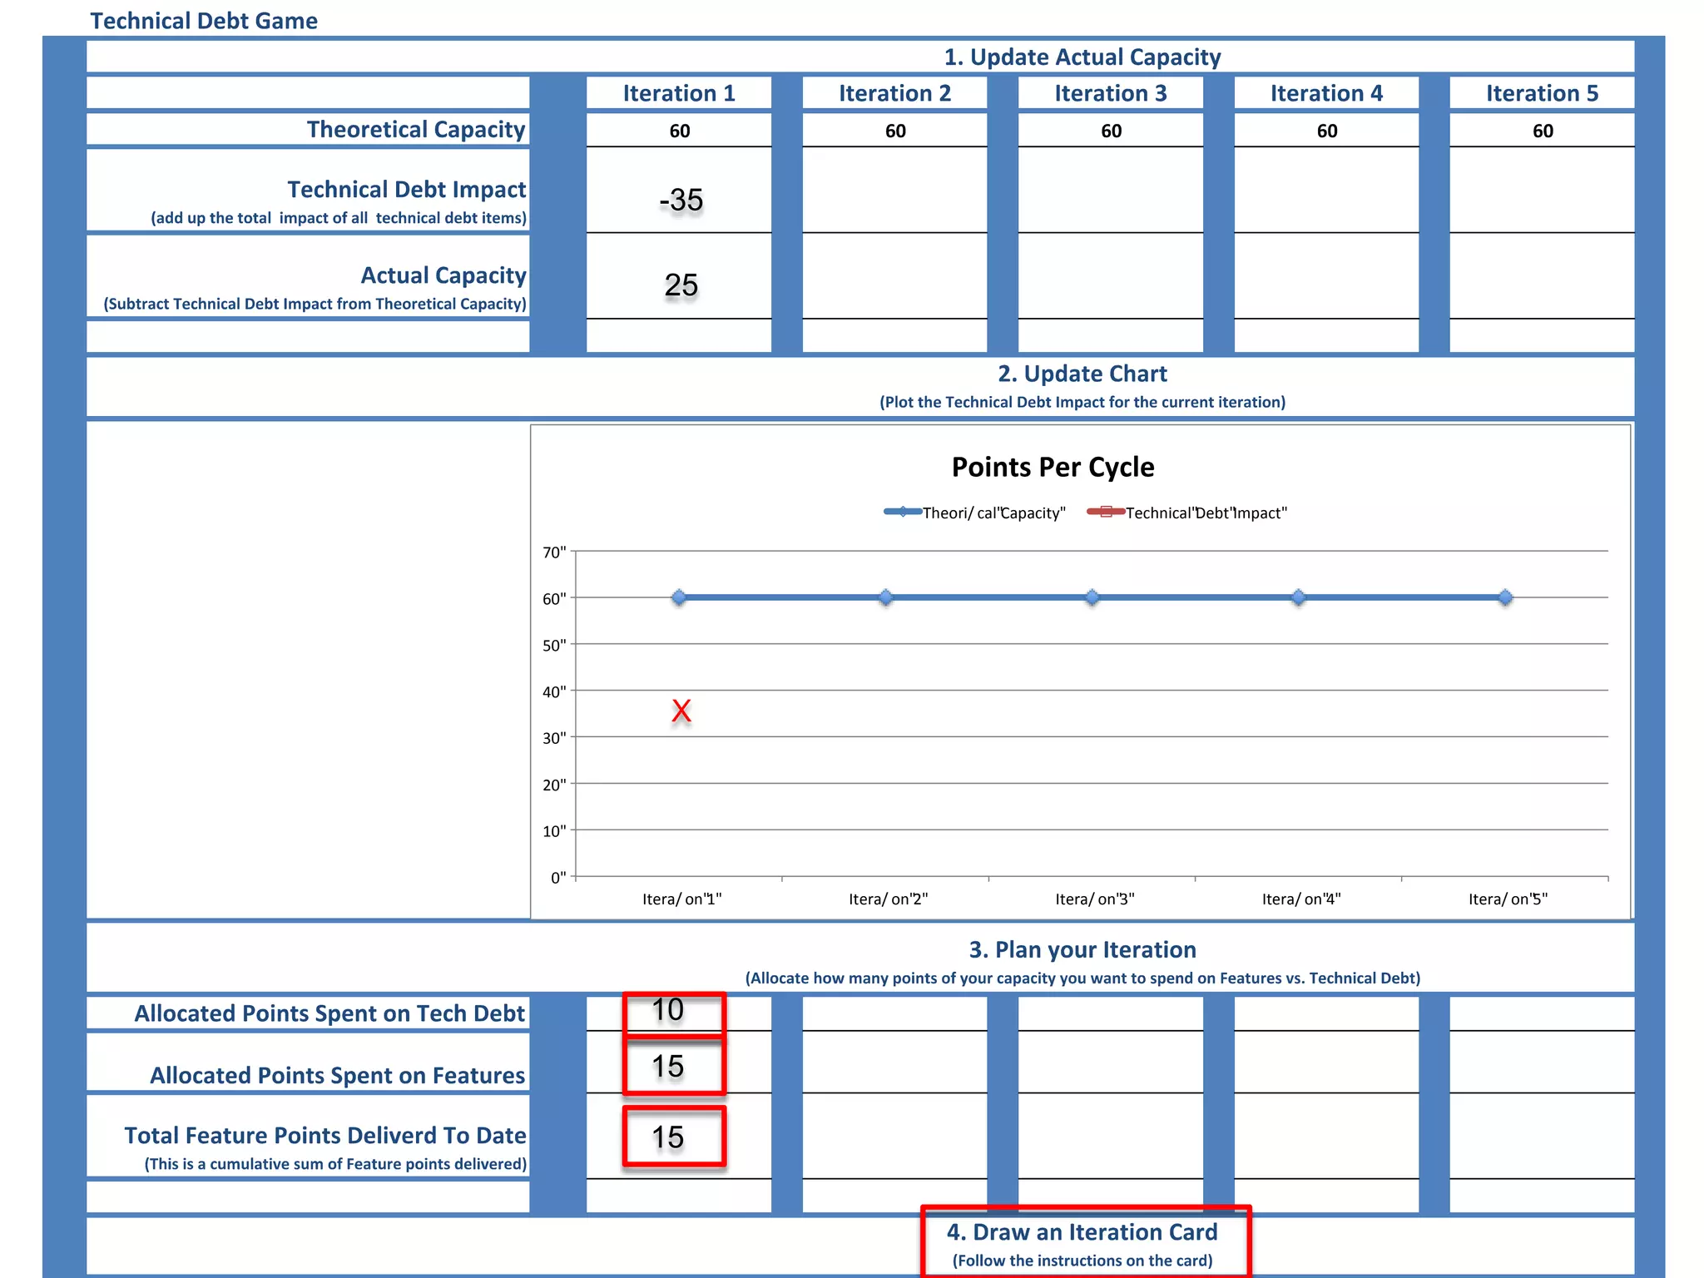The width and height of the screenshot is (1704, 1278).
Task: Click the Iteration 1 x-axis label
Action: (681, 899)
